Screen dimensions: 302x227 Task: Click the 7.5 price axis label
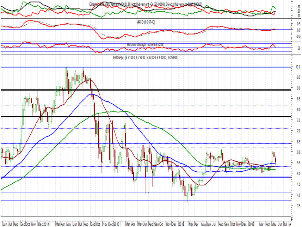click(299, 120)
